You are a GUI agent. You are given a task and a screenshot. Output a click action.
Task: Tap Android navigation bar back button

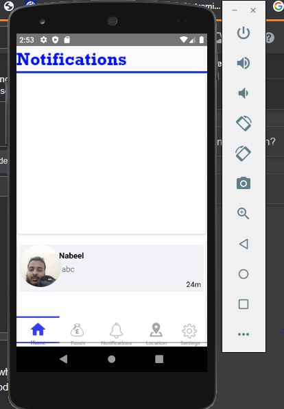point(64,359)
